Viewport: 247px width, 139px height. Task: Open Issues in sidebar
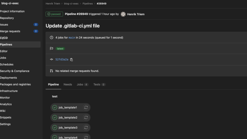(x=4, y=24)
